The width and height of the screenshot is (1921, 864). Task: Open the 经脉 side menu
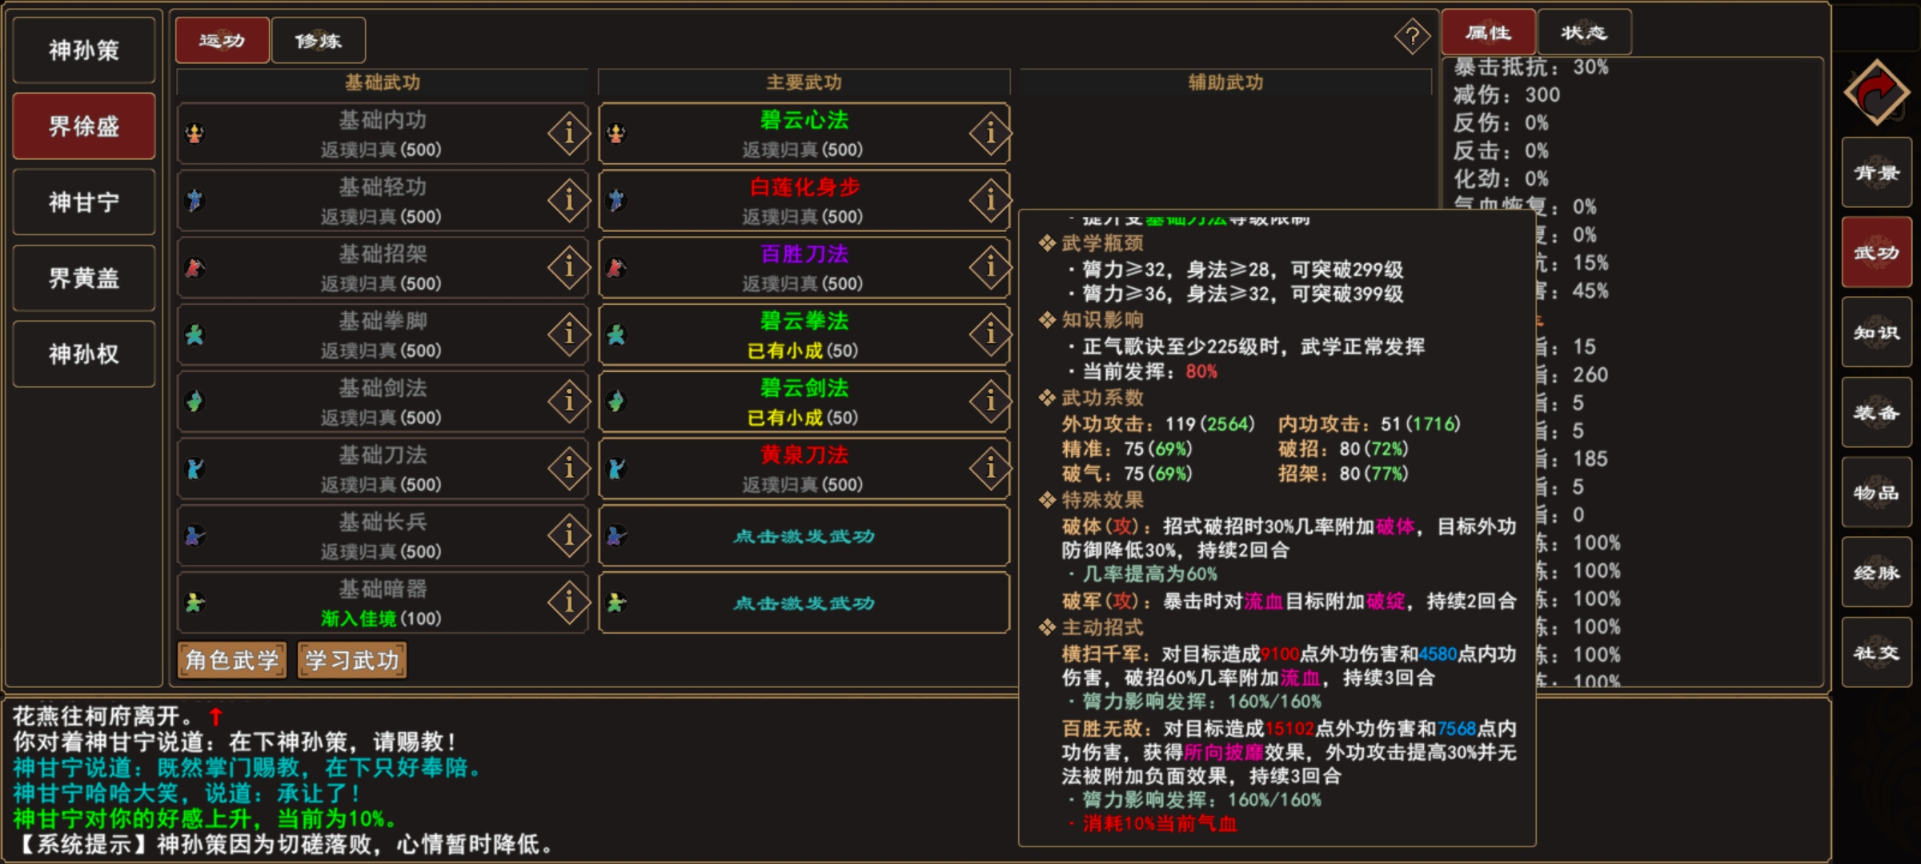(x=1877, y=573)
